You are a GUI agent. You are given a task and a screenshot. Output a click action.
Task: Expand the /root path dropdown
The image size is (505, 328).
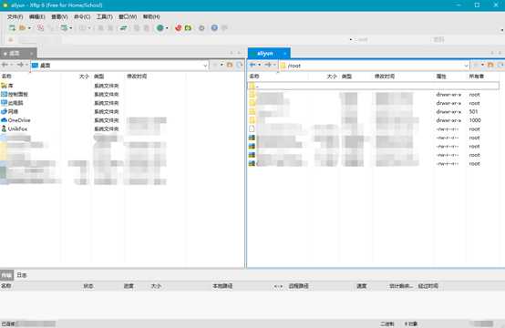(466, 66)
